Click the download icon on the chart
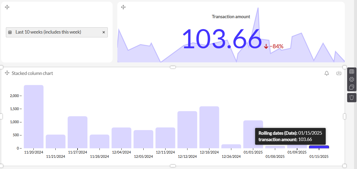 coord(339,73)
